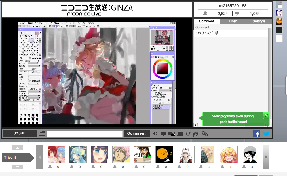Toggle on-screen comments with the speech-bubble icon
The height and width of the screenshot is (176, 287).
pos(163,134)
